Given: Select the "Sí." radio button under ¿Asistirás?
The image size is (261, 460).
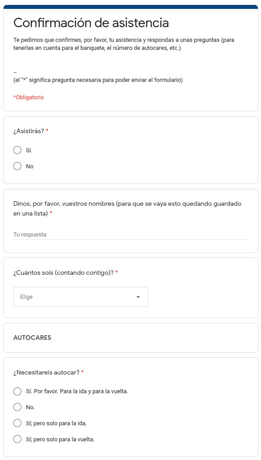Looking at the screenshot, I should click(17, 150).
